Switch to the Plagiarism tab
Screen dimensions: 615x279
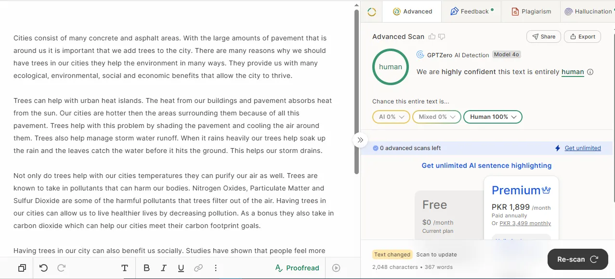[531, 12]
